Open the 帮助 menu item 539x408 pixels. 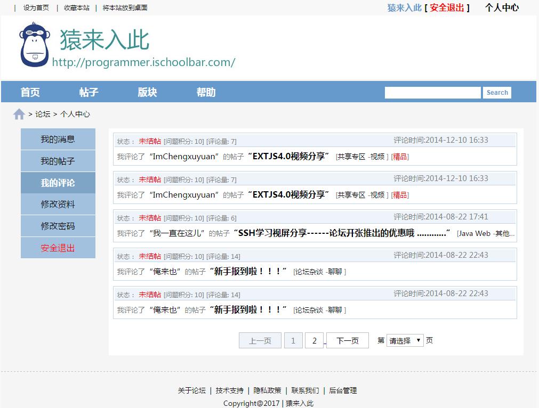(x=206, y=92)
